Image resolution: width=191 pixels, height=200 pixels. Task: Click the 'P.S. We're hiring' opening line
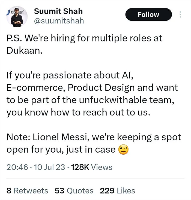(x=84, y=38)
